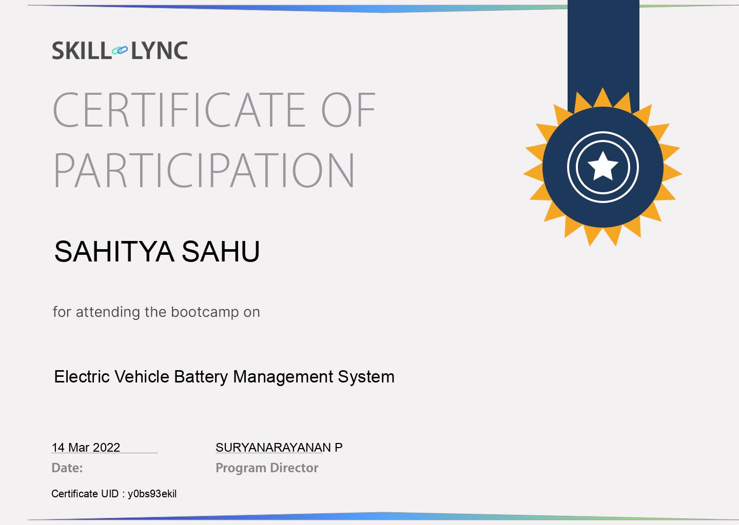Click the date 14 Mar 2022
This screenshot has width=739, height=525.
coord(86,448)
